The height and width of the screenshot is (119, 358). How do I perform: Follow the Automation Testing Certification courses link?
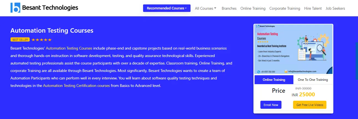[77, 86]
